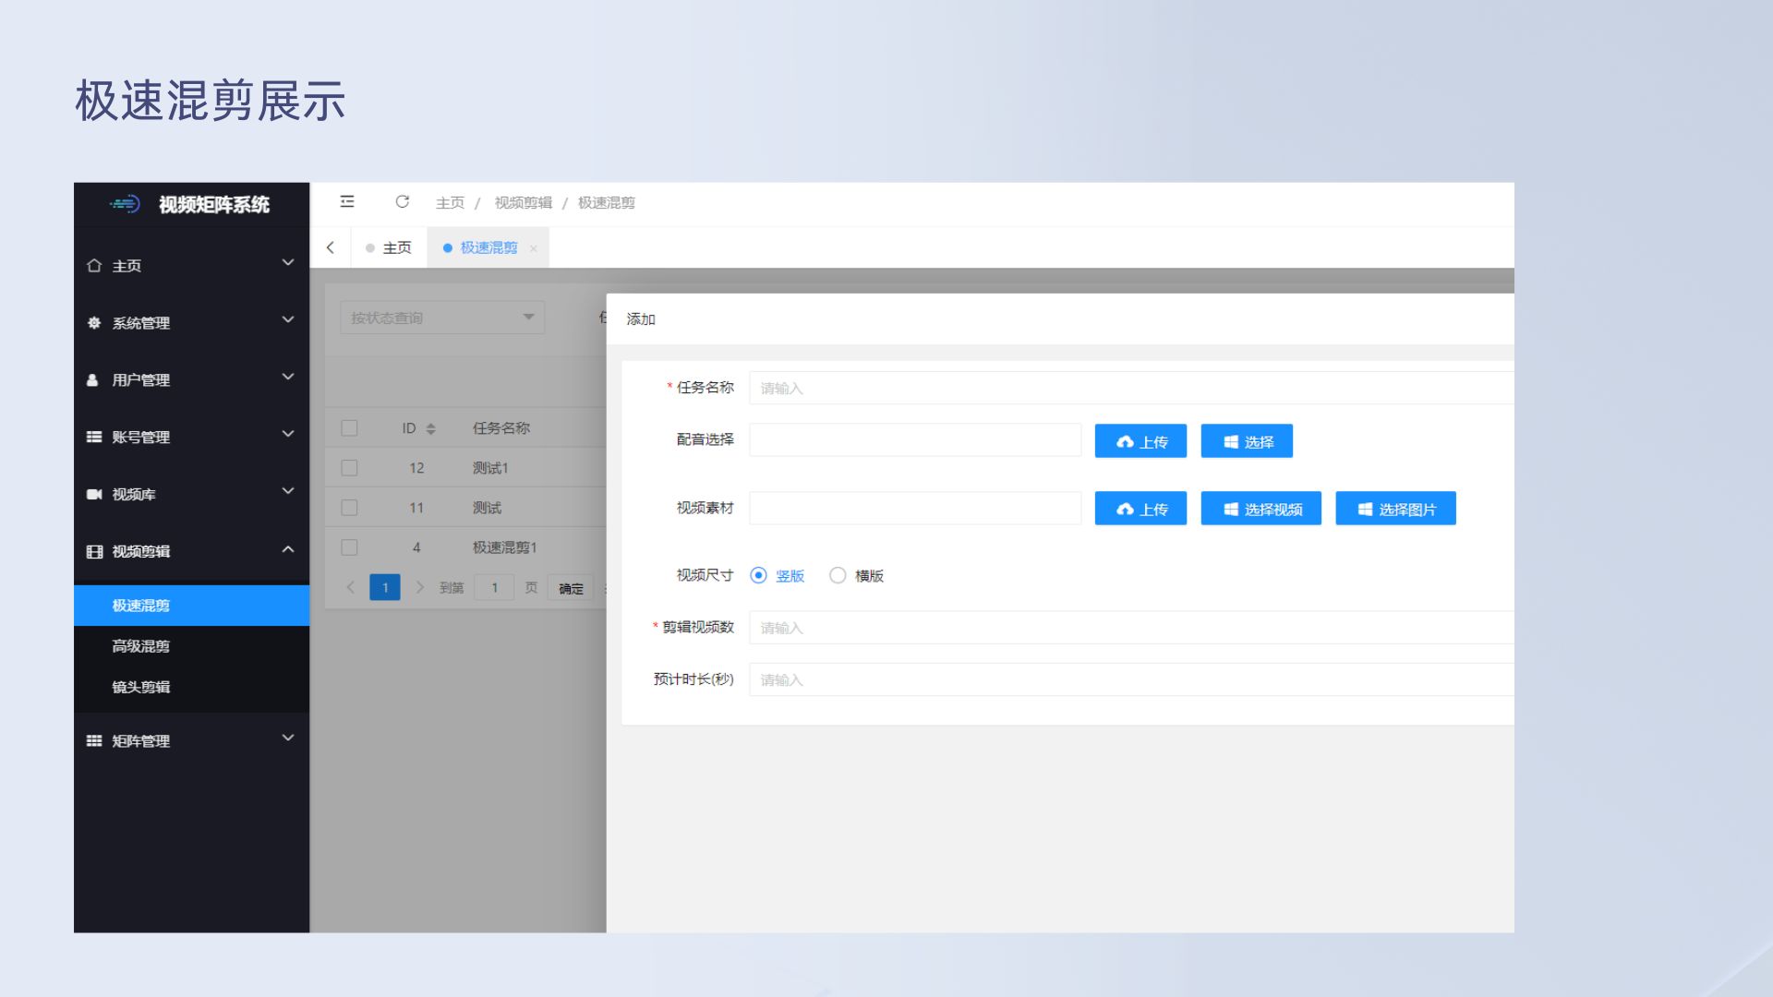
Task: Click 上传 button for 视频素材
Action: [1140, 509]
